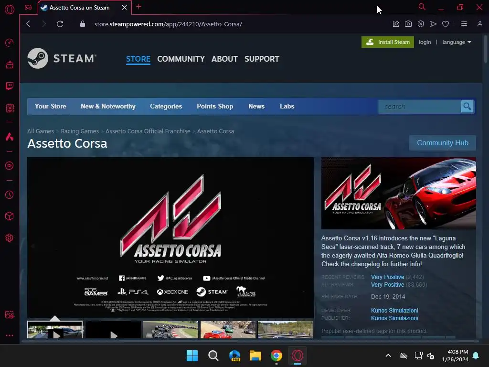Select second black video thumbnail
This screenshot has height=367, width=489.
coord(113,330)
